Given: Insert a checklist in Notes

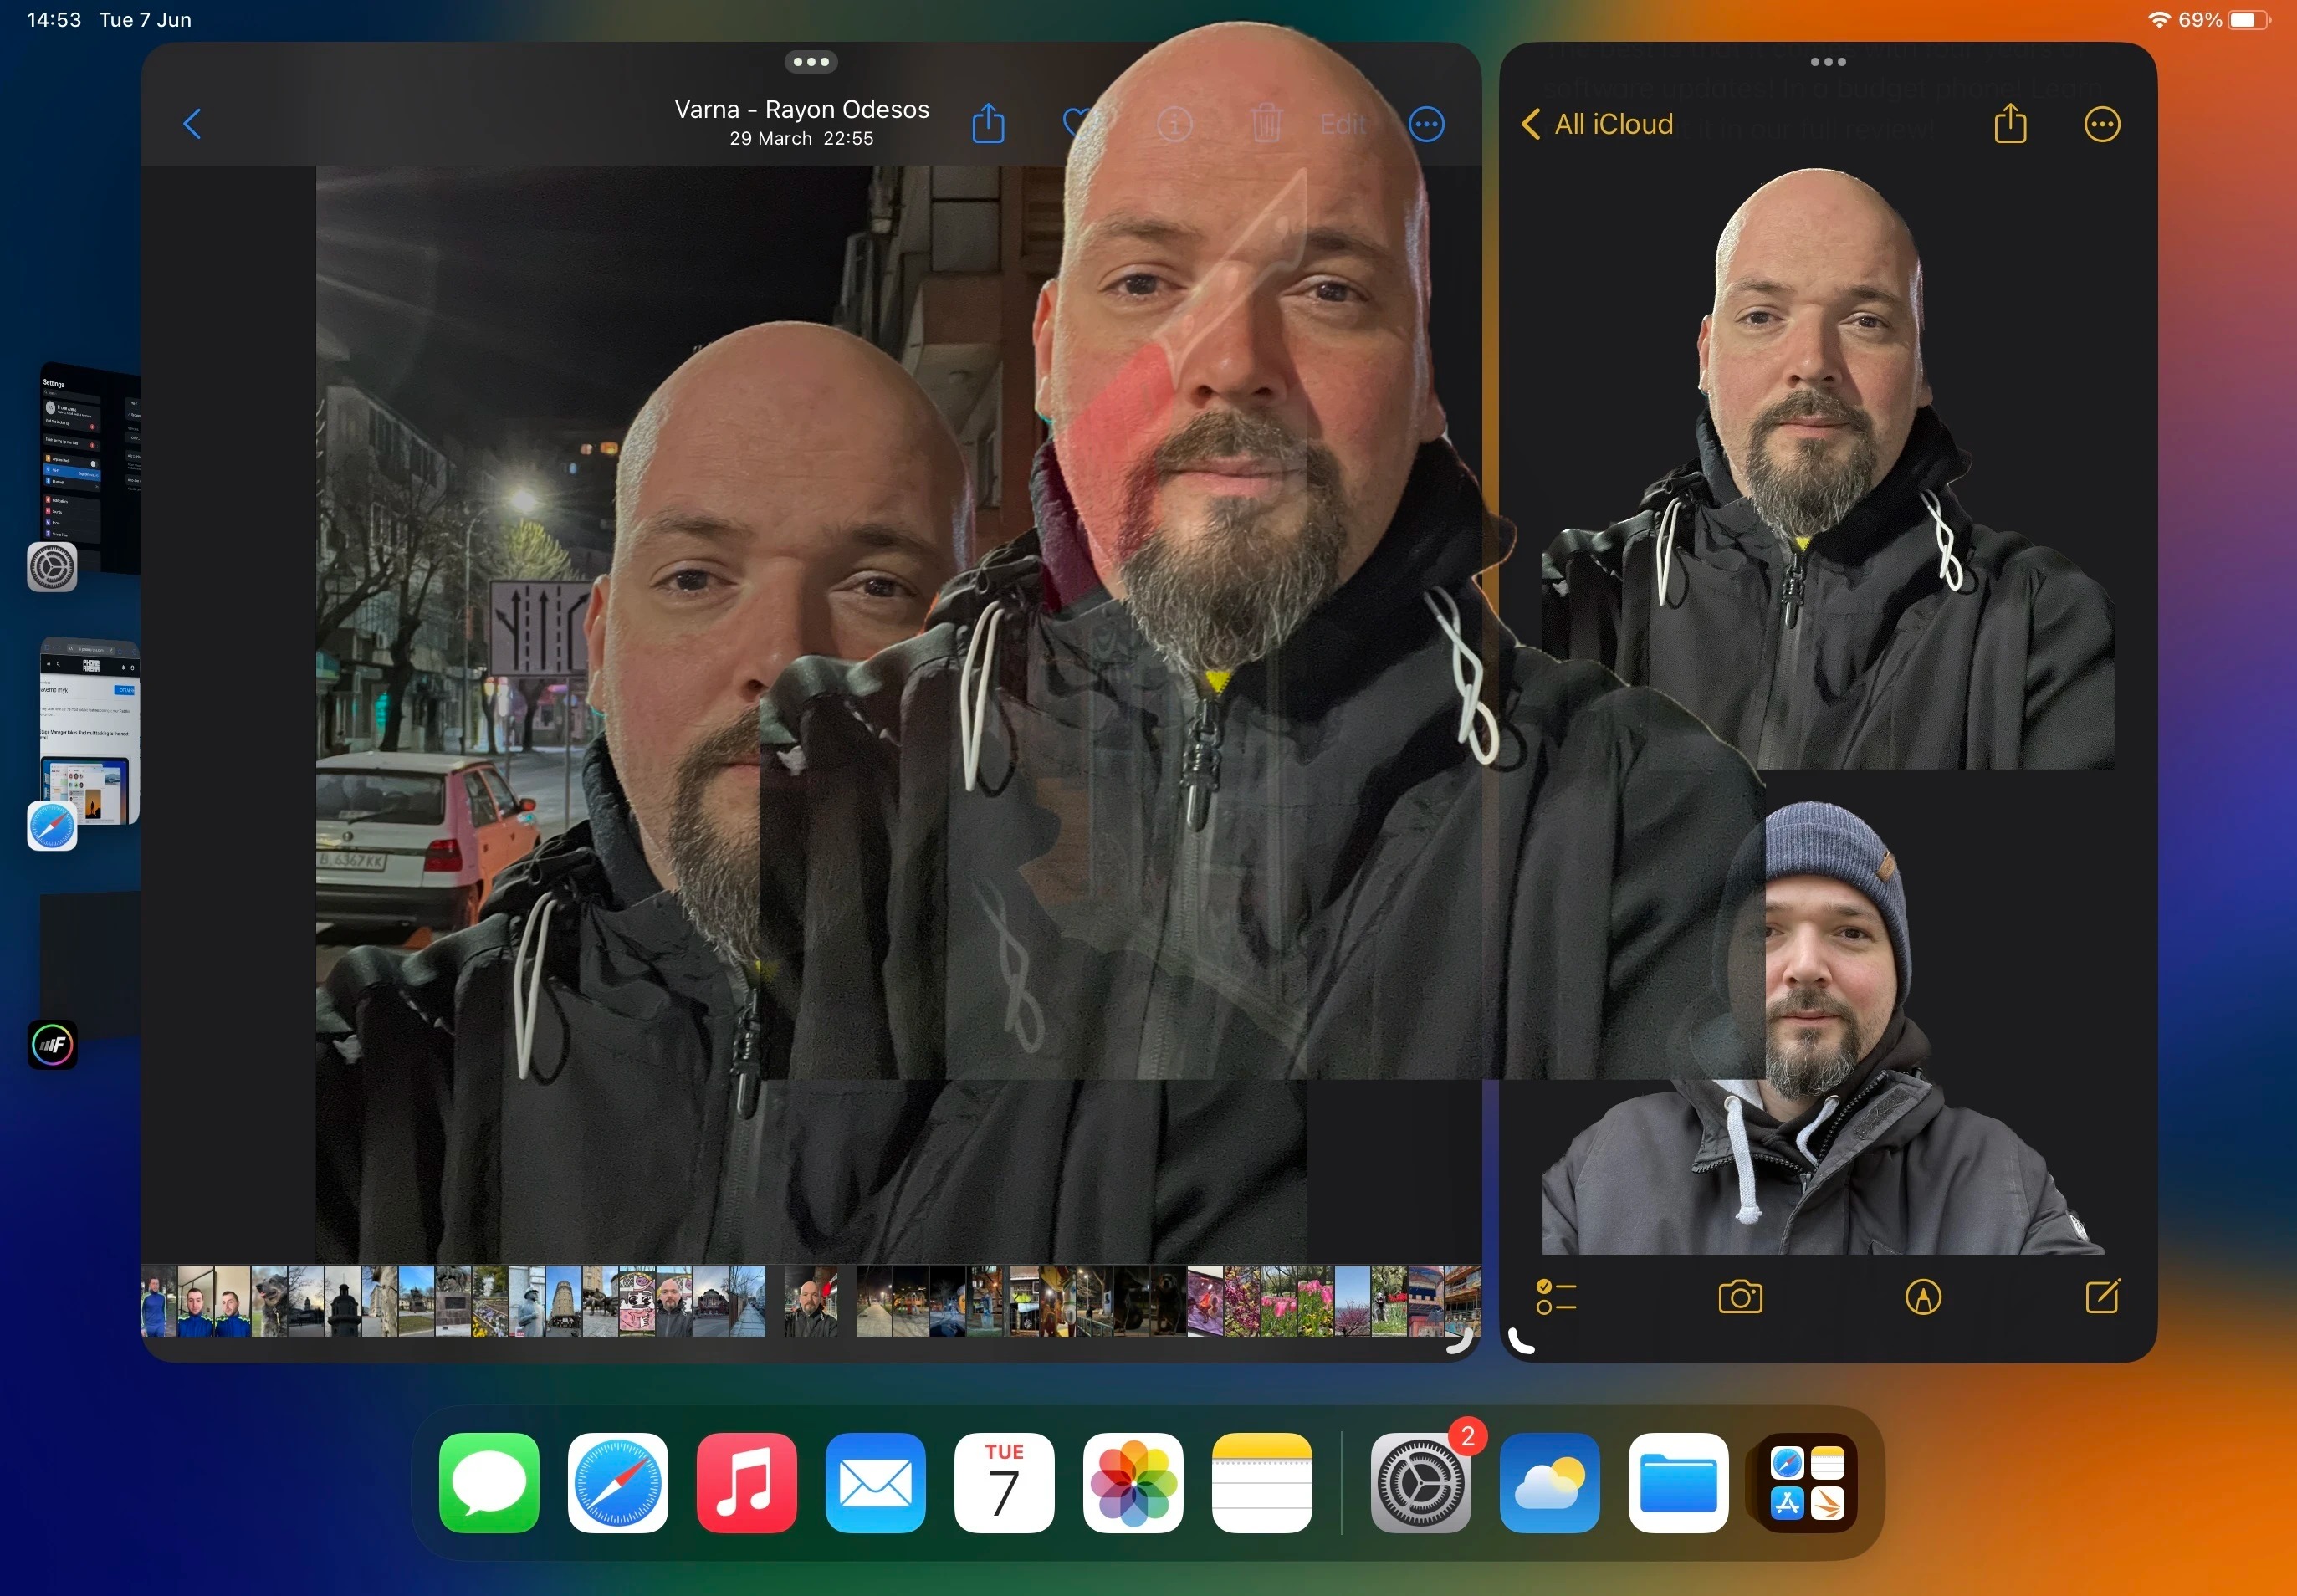Looking at the screenshot, I should click(x=1556, y=1297).
